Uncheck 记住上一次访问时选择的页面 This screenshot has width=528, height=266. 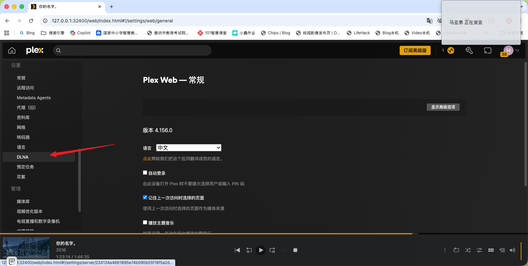[x=145, y=197]
